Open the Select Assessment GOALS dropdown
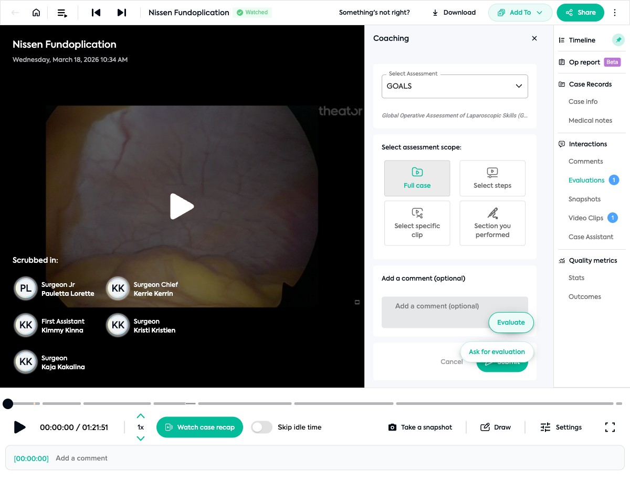The height and width of the screenshot is (482, 630). (454, 86)
